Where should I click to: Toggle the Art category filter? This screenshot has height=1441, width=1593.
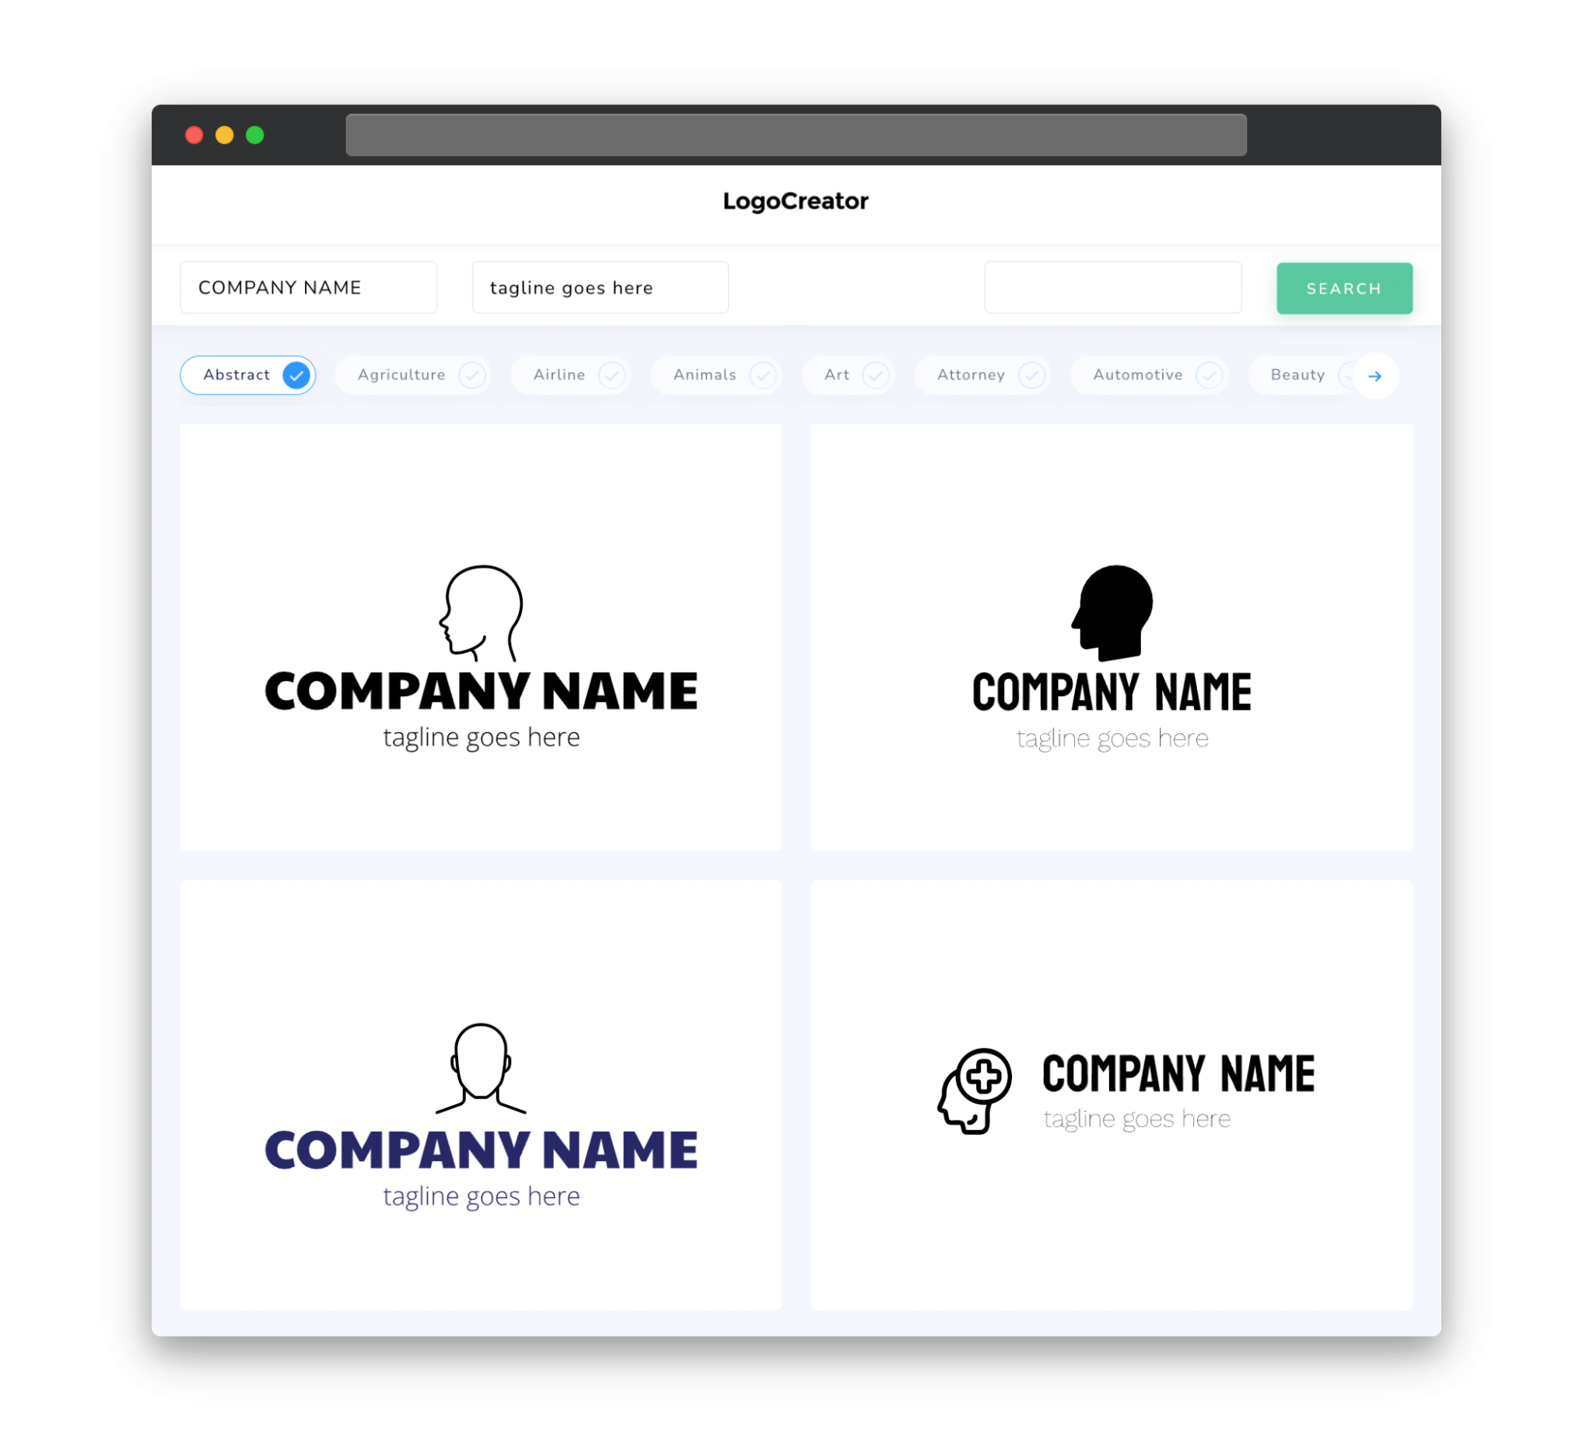[849, 375]
